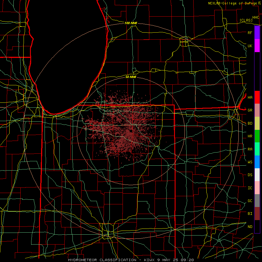Click the 'WS' legend label
This screenshot has width=262, height=262.
coord(250,162)
